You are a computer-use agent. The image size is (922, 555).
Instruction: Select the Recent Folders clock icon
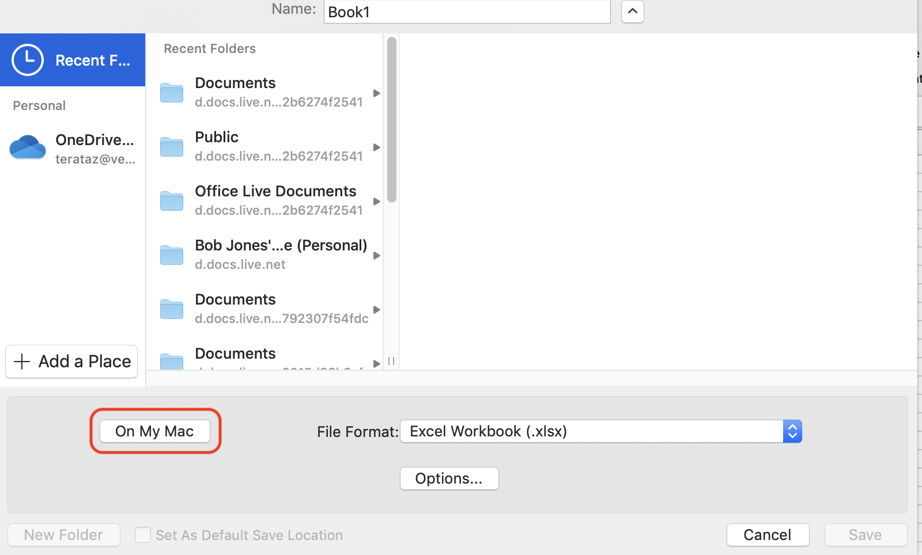click(x=28, y=60)
